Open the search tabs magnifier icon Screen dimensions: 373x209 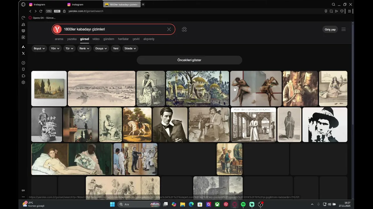point(333,4)
